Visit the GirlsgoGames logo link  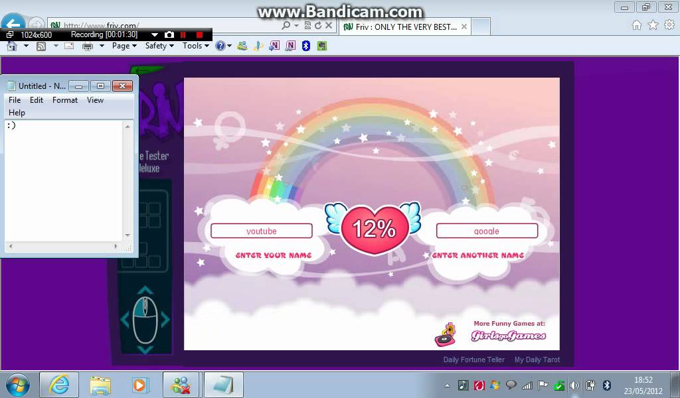(x=508, y=336)
